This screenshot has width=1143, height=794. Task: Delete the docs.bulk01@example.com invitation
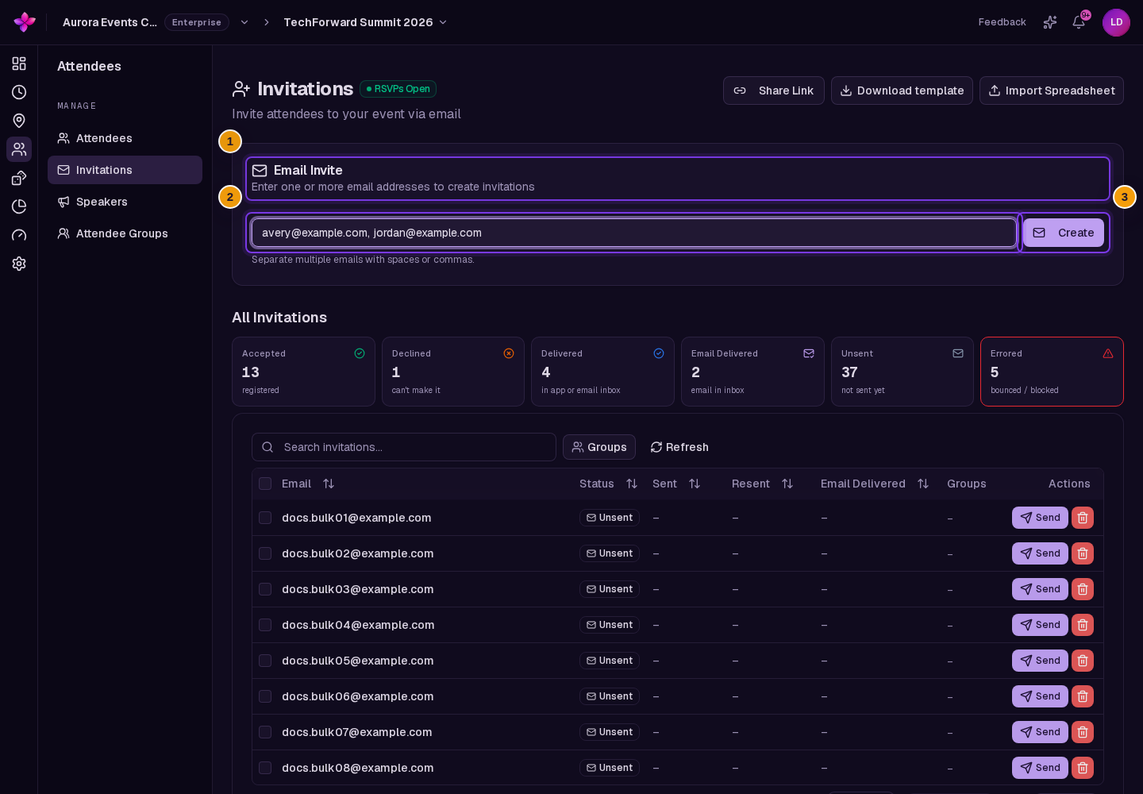point(1083,518)
